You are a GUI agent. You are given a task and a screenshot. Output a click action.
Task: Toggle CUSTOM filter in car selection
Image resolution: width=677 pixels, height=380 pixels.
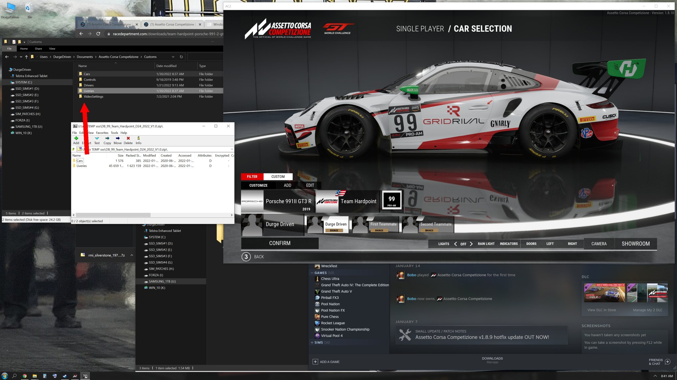point(278,176)
